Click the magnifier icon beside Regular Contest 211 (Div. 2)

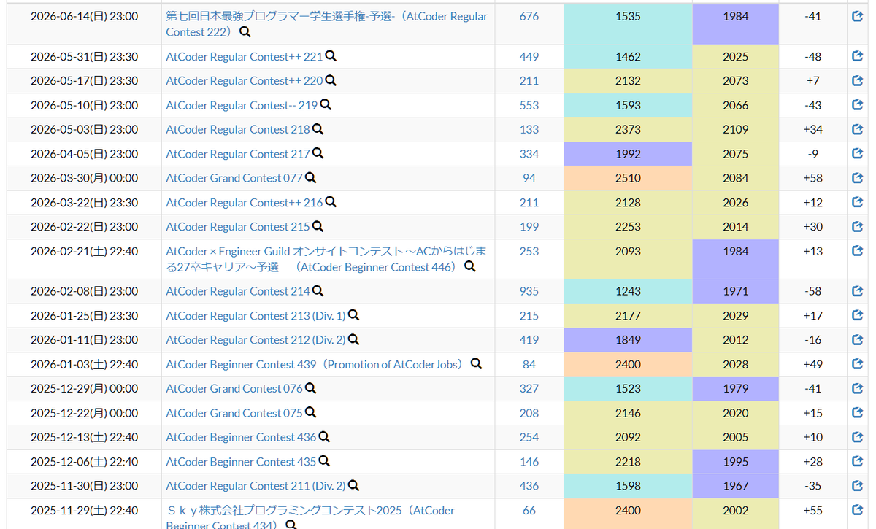[353, 485]
